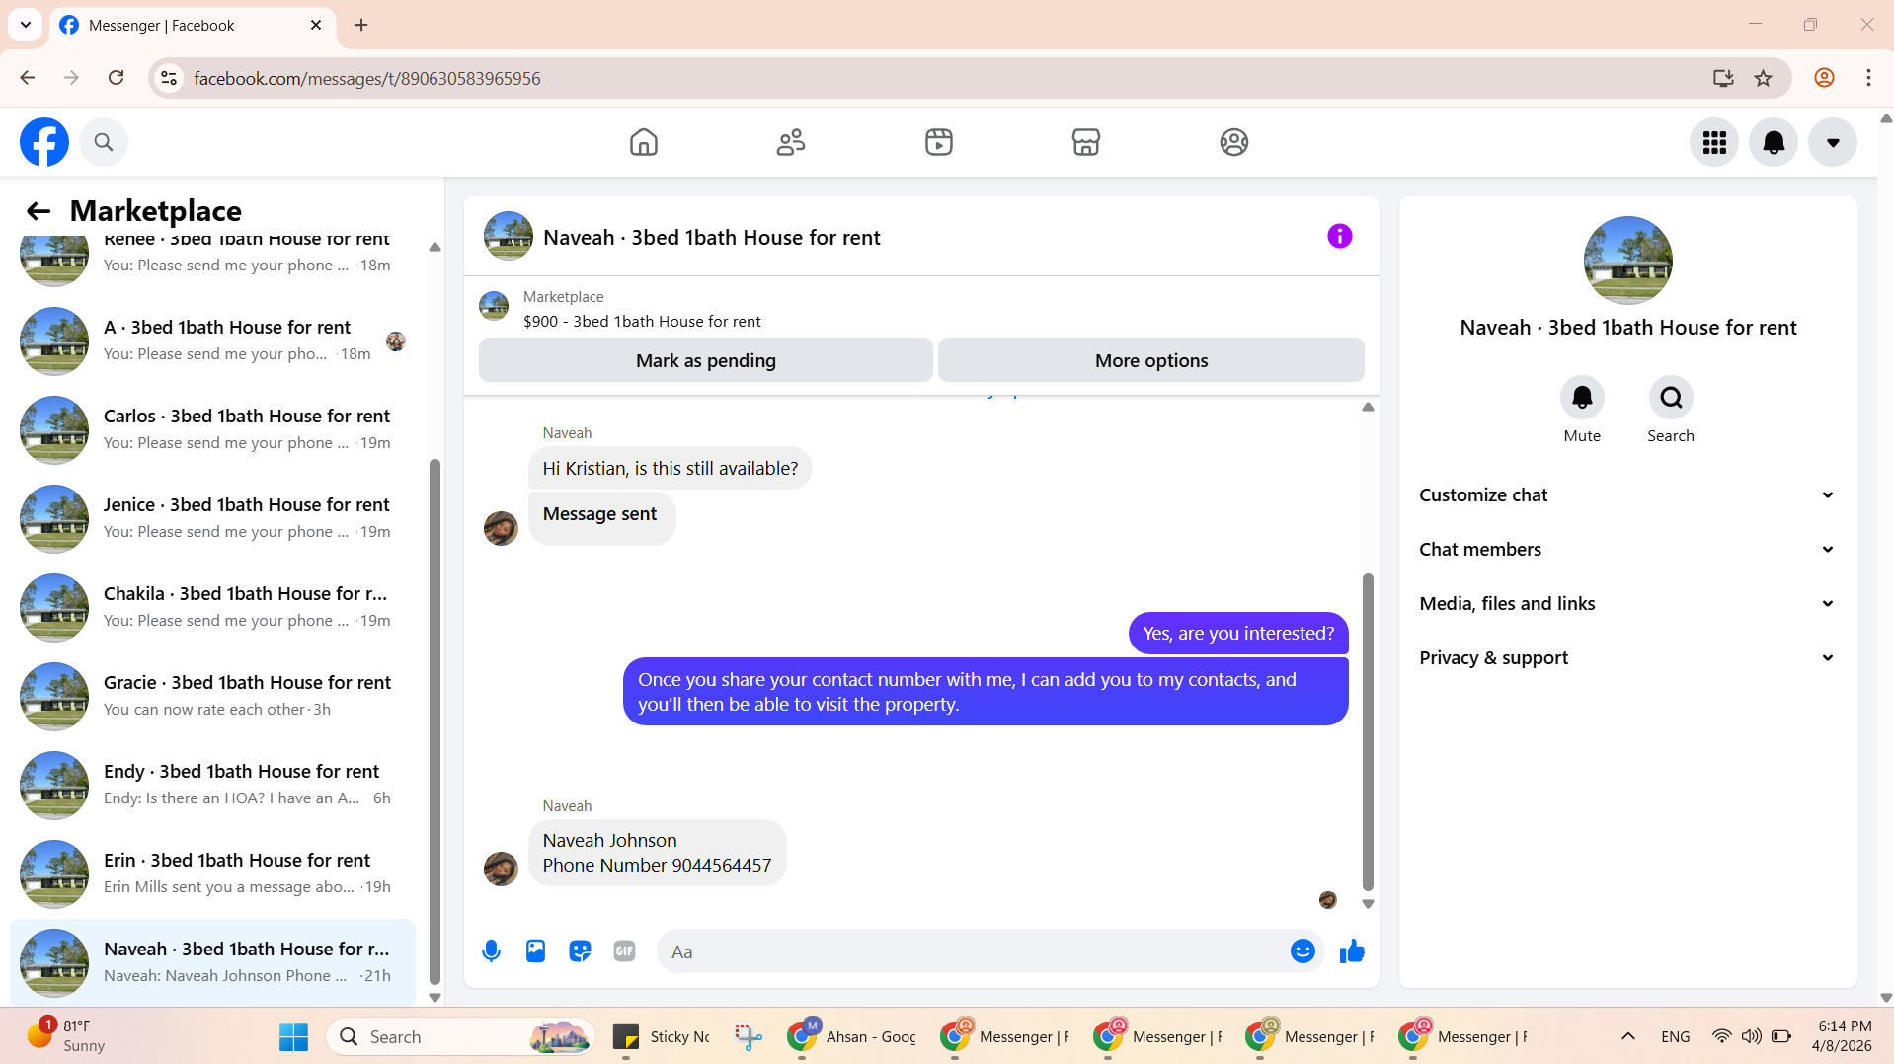Open the Facebook logo home link
This screenshot has height=1064, width=1894.
[44, 142]
